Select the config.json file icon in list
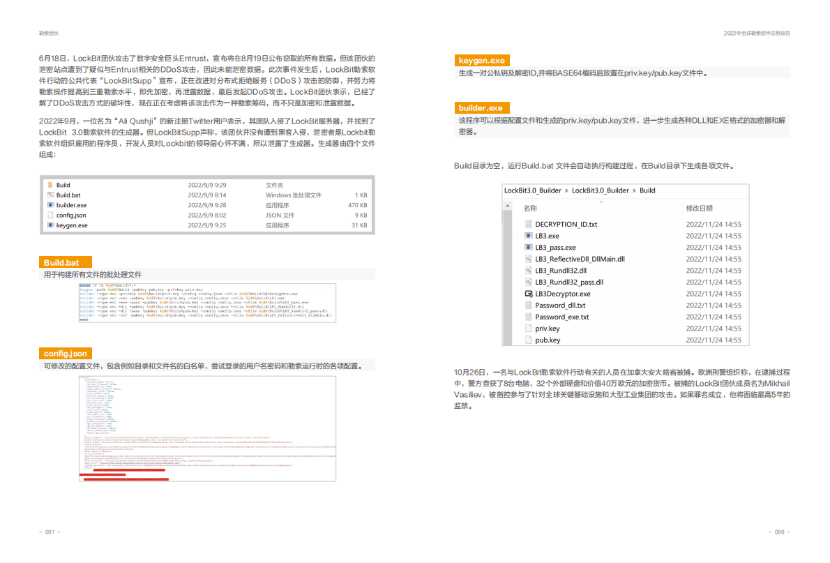Screen dimensions: 830x563 [x=50, y=216]
